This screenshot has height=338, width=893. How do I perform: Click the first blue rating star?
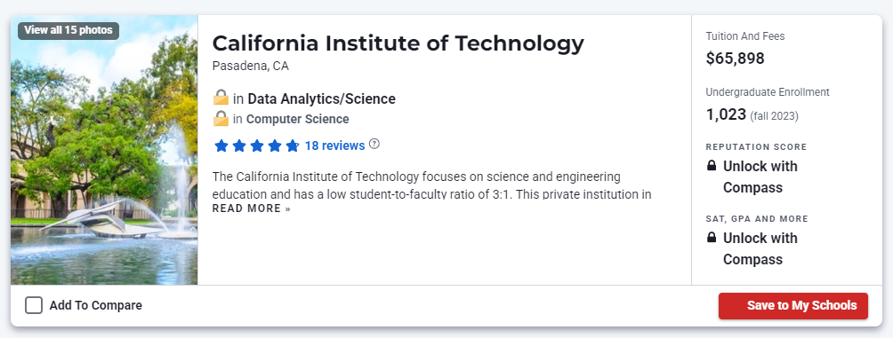[x=221, y=146]
